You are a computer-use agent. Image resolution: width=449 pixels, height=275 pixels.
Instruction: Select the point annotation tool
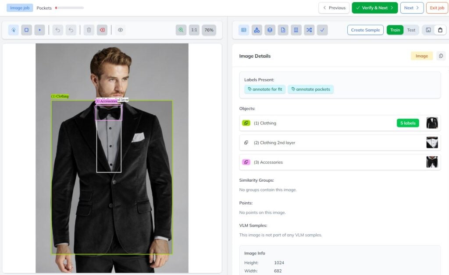[40, 30]
